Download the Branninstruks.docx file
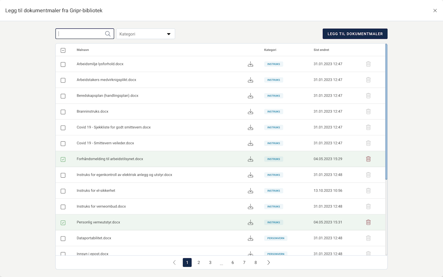 [250, 111]
